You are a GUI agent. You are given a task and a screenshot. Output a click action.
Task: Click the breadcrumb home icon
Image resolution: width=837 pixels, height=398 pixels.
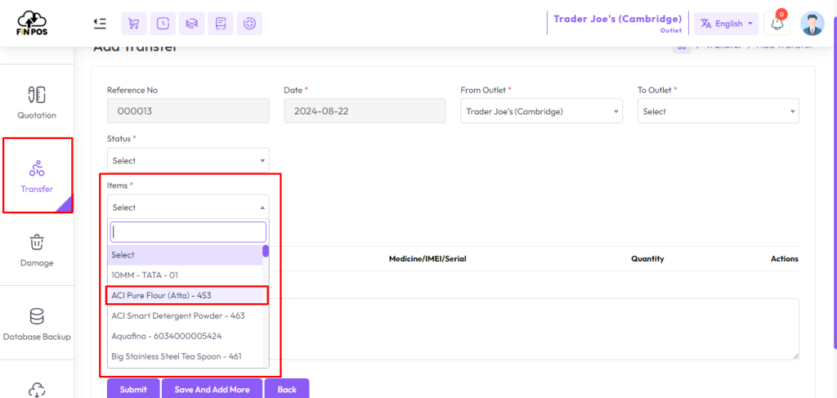[x=681, y=47]
